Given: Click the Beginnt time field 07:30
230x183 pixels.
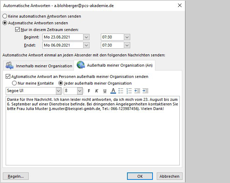Looking at the screenshot, I should pos(113,37).
